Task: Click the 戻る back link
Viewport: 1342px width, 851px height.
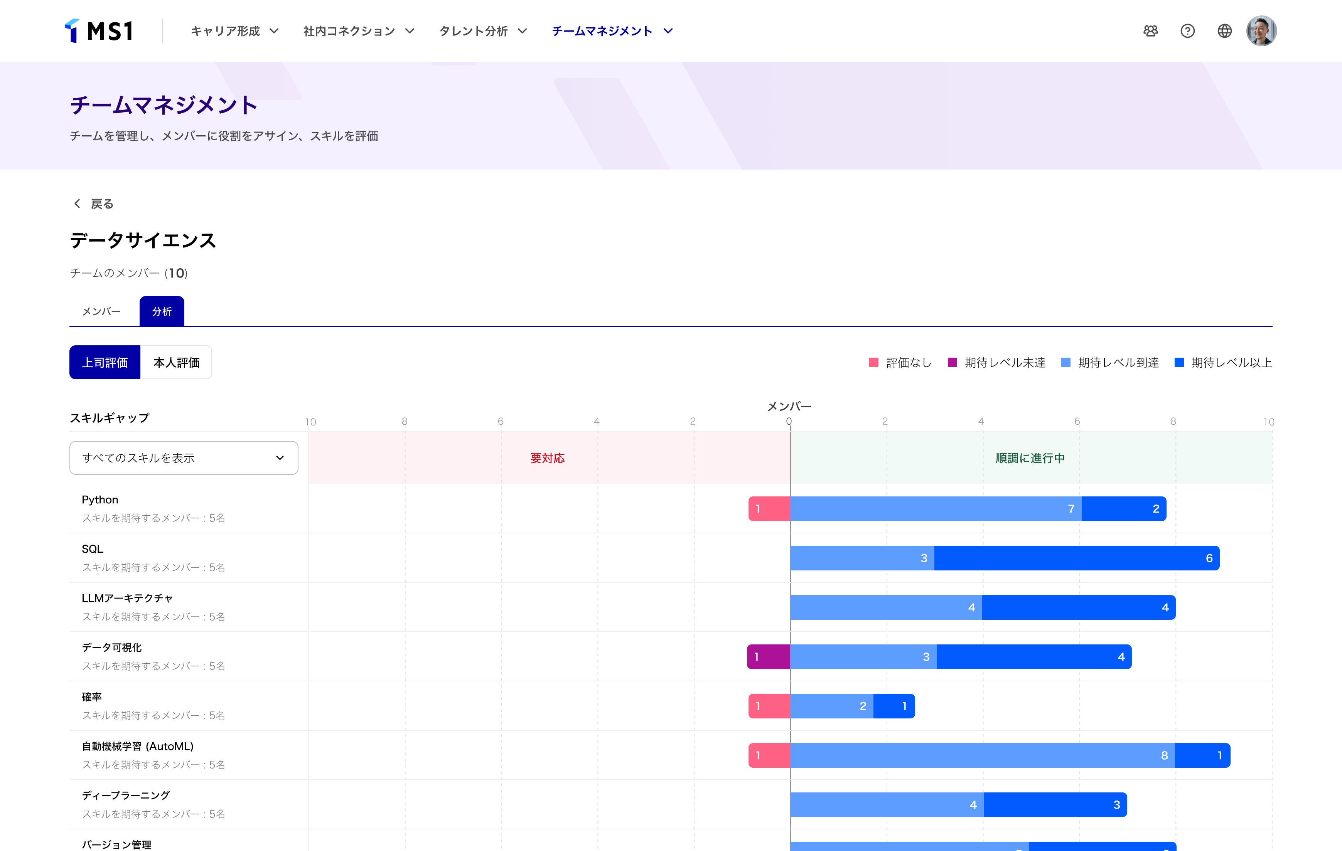Action: (x=94, y=204)
